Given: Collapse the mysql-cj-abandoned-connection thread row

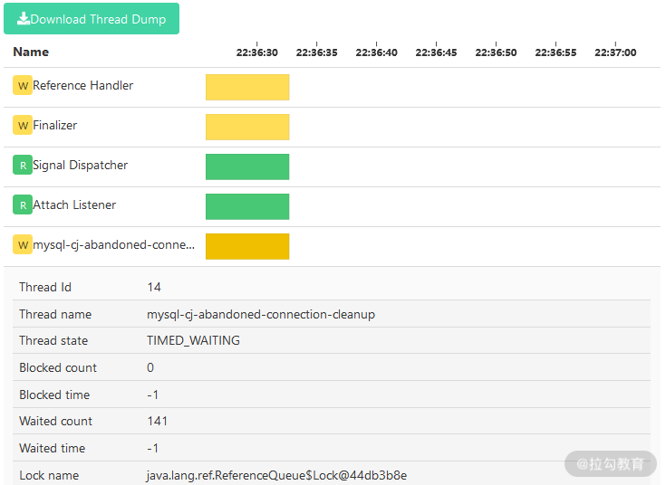Looking at the screenshot, I should click(113, 245).
